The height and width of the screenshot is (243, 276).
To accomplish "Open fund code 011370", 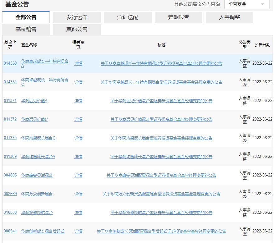I will (x=10, y=138).
